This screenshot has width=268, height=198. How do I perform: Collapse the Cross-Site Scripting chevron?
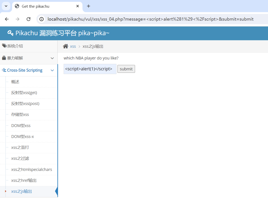pyautogui.click(x=52, y=70)
